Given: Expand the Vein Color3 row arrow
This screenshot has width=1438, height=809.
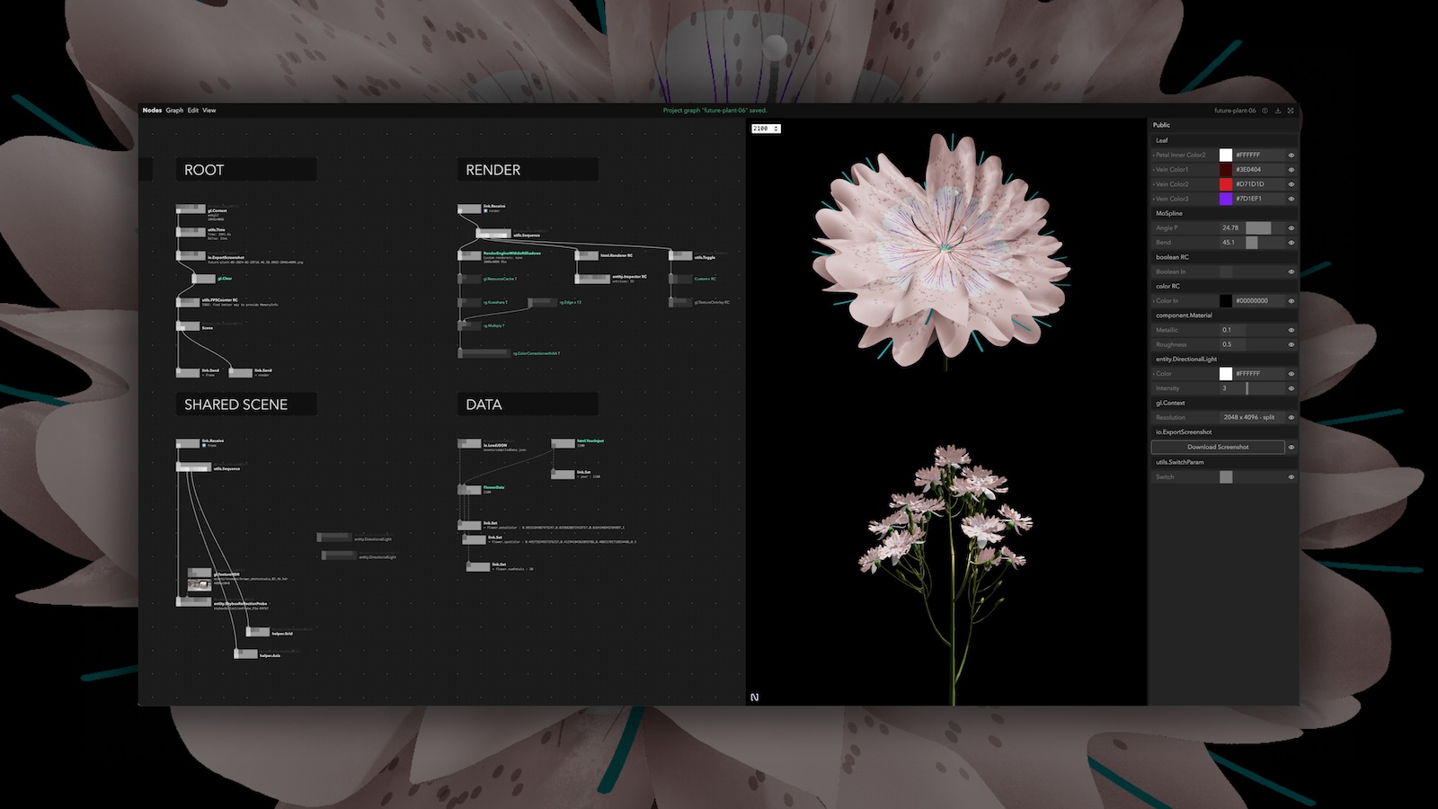Looking at the screenshot, I should pos(1154,199).
